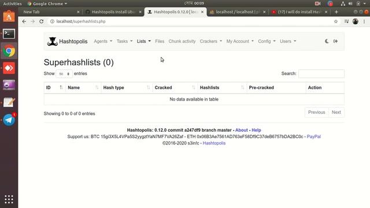Viewport: 370px width, 208px height.
Task: Click the Action column header
Action: point(325,88)
